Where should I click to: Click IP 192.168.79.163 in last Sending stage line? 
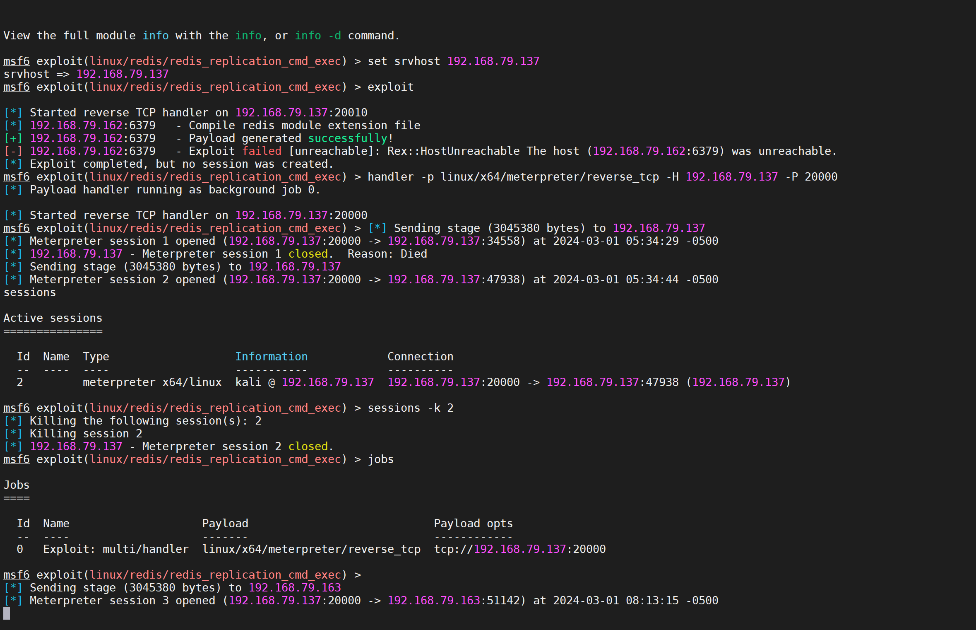294,588
